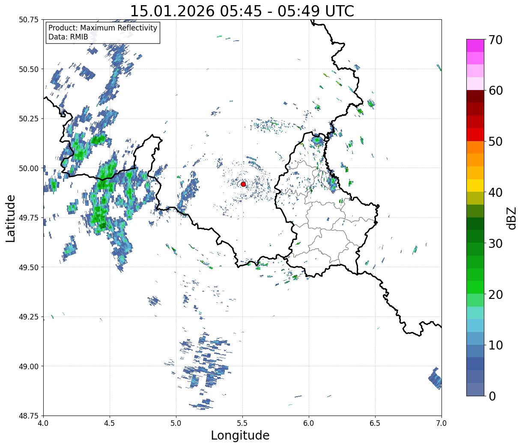Click the plot title showing 05:45 - 05:49 UTC
Viewport: 522px width, 446px height.
pos(242,11)
